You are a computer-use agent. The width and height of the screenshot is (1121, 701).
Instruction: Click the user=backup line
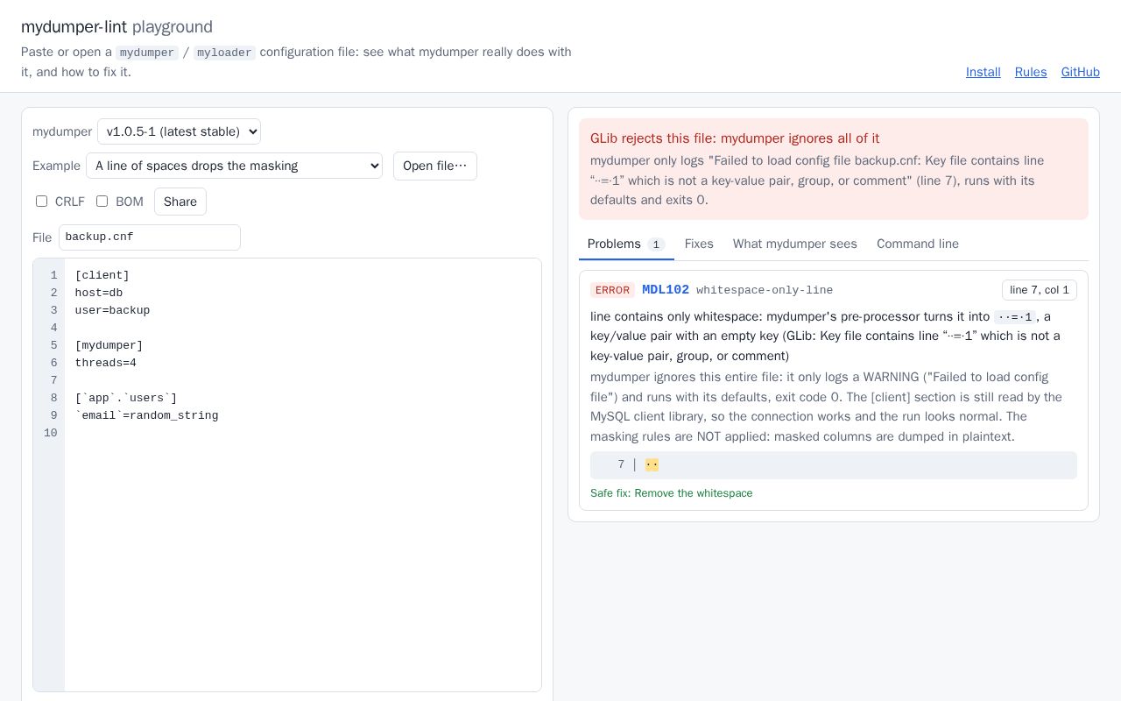[113, 310]
